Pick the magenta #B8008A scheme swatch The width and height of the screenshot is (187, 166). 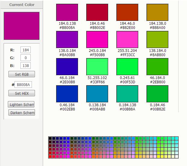pos(67,12)
